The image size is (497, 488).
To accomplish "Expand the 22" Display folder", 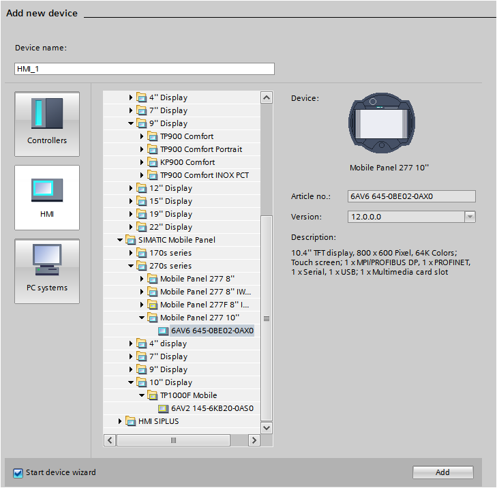I will coord(131,227).
